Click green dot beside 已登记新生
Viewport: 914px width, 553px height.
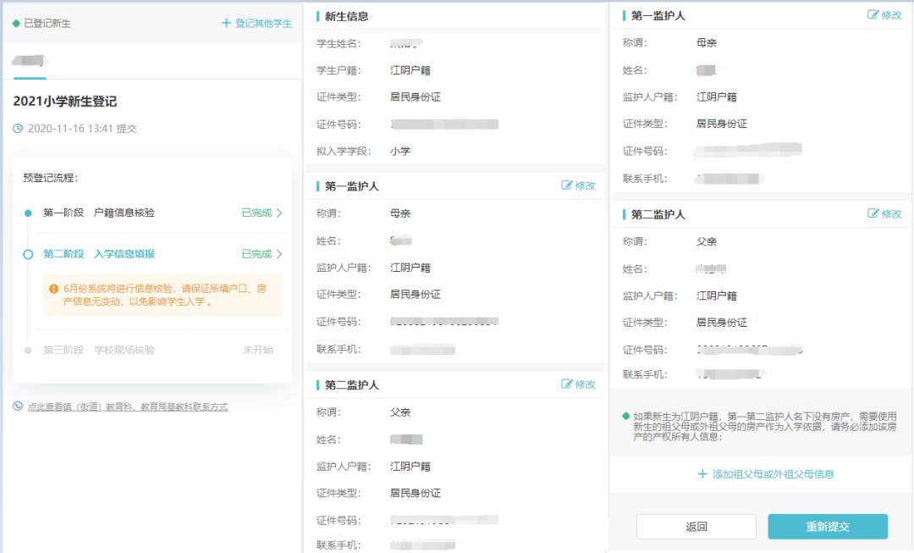click(x=16, y=24)
